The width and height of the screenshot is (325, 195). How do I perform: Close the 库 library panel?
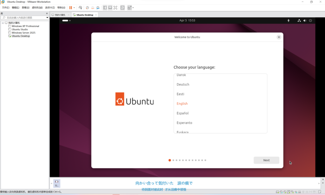coord(47,13)
